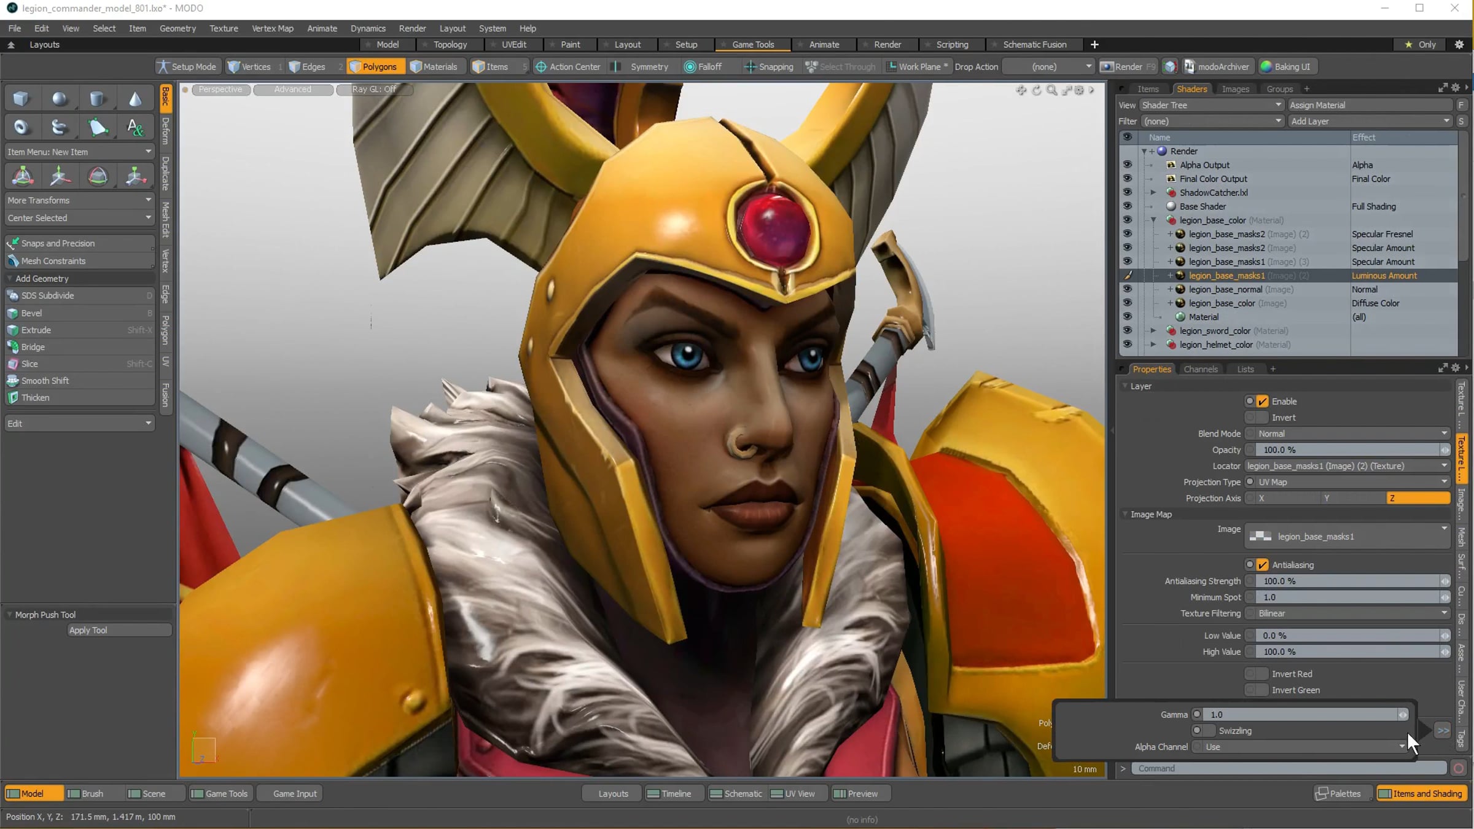Adjust the Gamma slider field
This screenshot has width=1474, height=829.
[x=1304, y=715]
